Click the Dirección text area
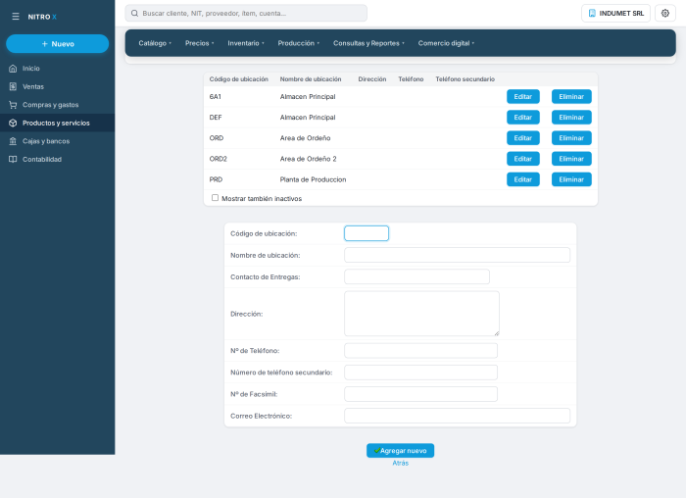Viewport: 686px width, 498px height. click(421, 314)
